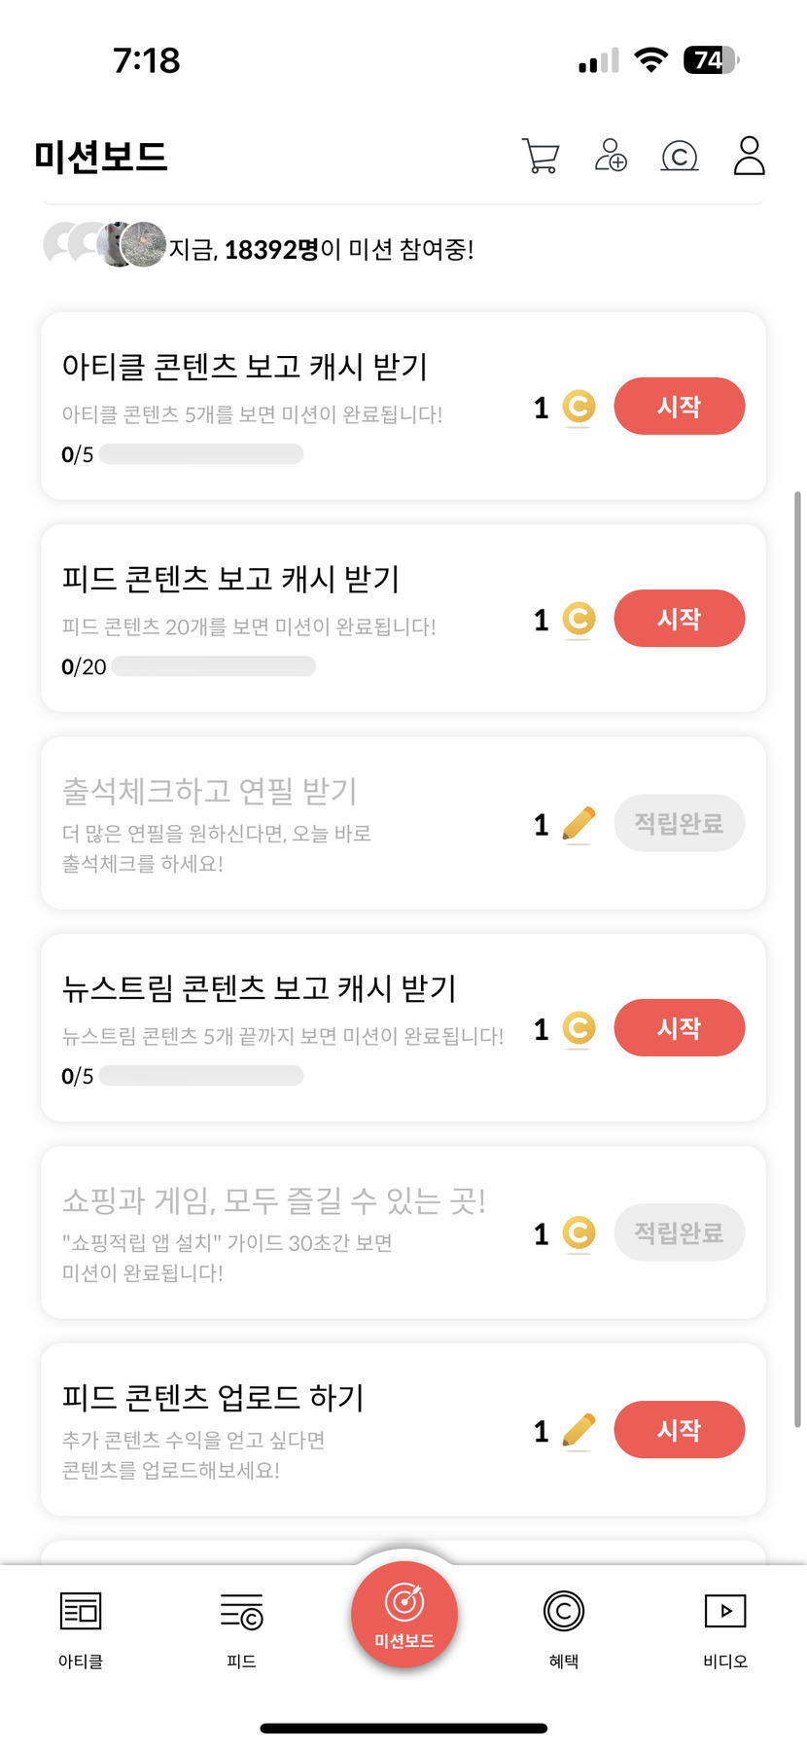
Task: Tap pencil icon on feed upload mission
Action: click(x=579, y=1430)
